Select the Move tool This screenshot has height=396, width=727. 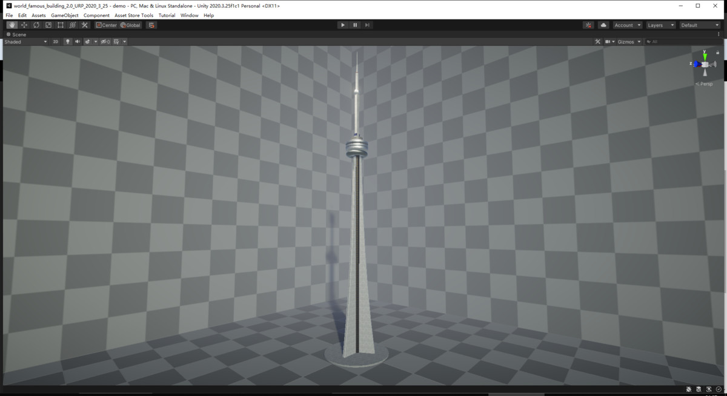click(x=24, y=25)
